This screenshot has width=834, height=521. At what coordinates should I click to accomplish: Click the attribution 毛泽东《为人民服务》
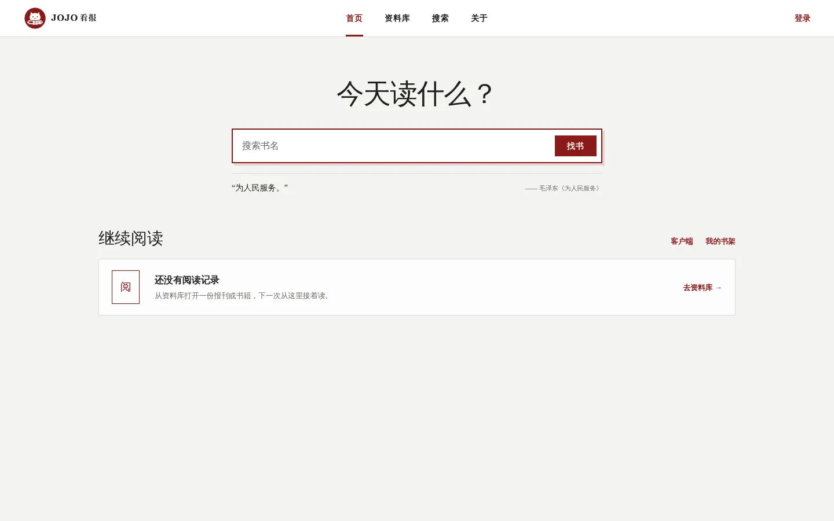pyautogui.click(x=563, y=188)
